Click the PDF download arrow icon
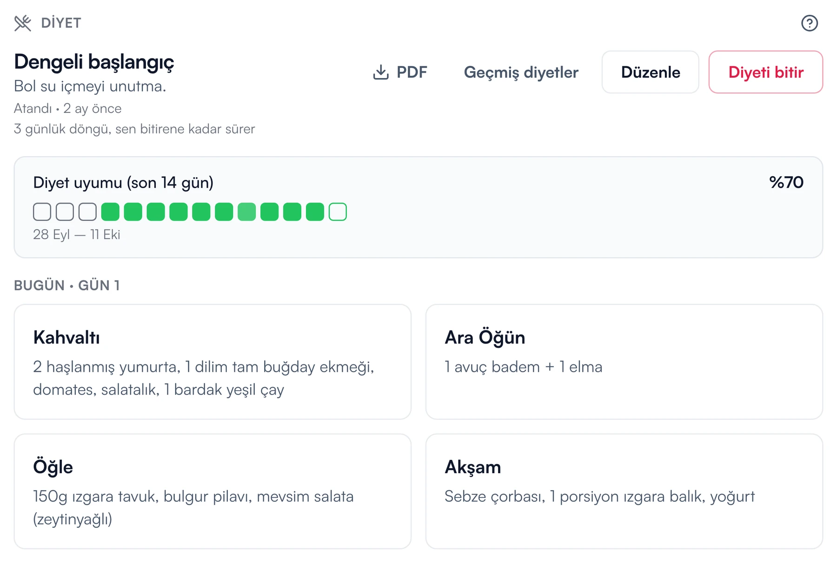This screenshot has width=837, height=566. tap(381, 72)
